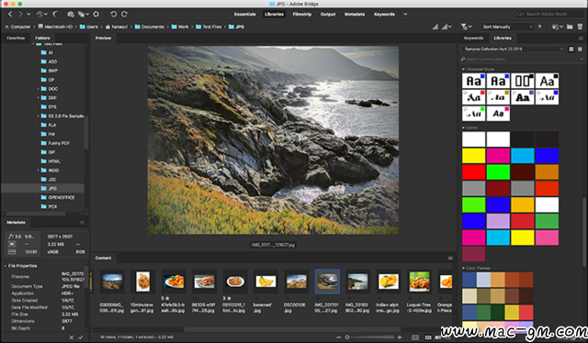Expand workspace switcher chevron
The image size is (588, 343).
pyautogui.click(x=405, y=15)
